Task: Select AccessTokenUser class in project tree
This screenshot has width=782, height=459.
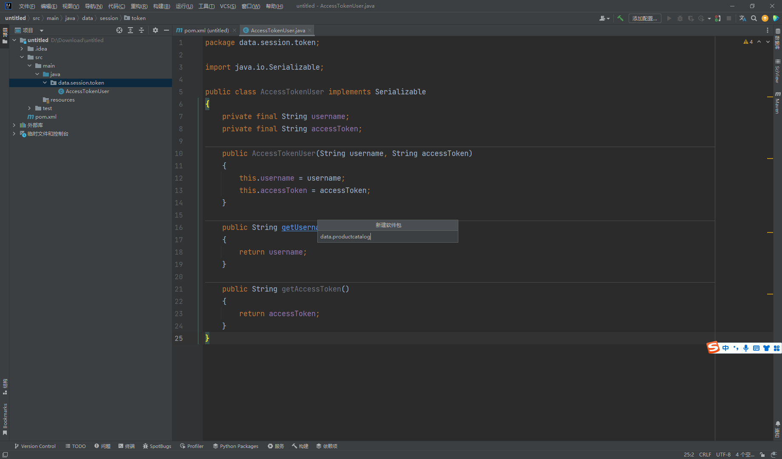Action: 88,91
